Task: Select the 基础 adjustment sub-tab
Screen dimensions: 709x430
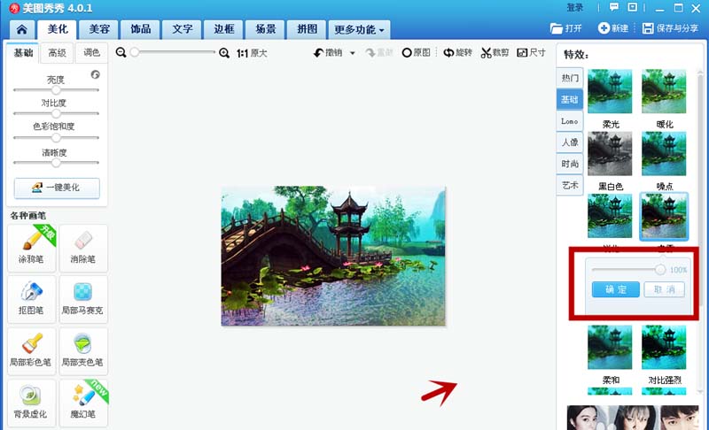Action: (x=23, y=53)
